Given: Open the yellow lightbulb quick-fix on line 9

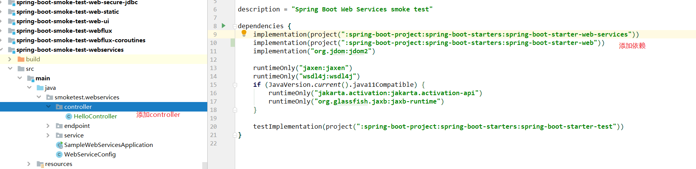Looking at the screenshot, I should tap(244, 33).
